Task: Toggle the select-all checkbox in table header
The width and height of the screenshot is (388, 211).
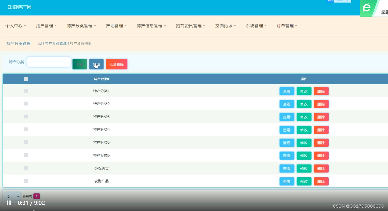Action: click(26, 79)
